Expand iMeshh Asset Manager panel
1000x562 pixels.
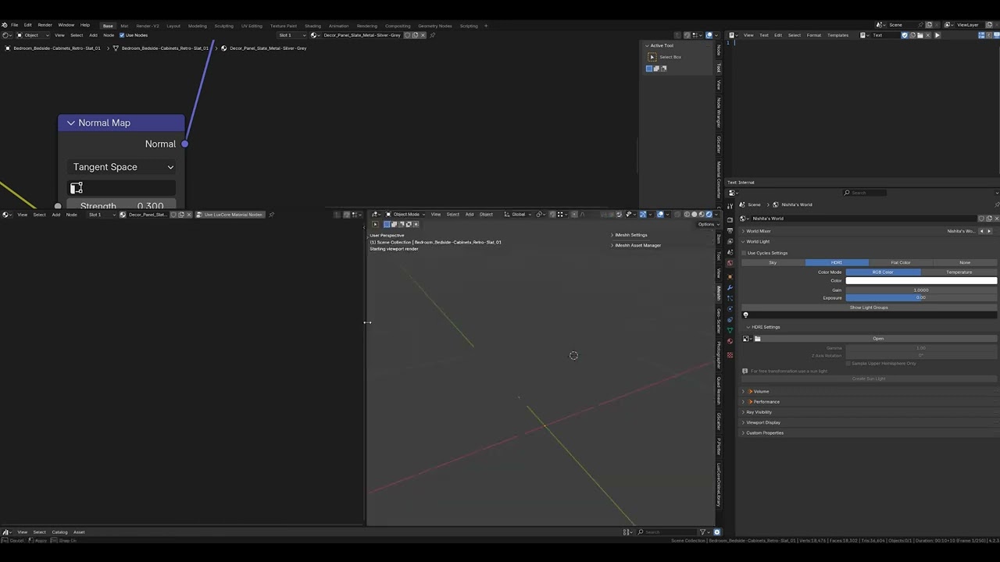612,246
